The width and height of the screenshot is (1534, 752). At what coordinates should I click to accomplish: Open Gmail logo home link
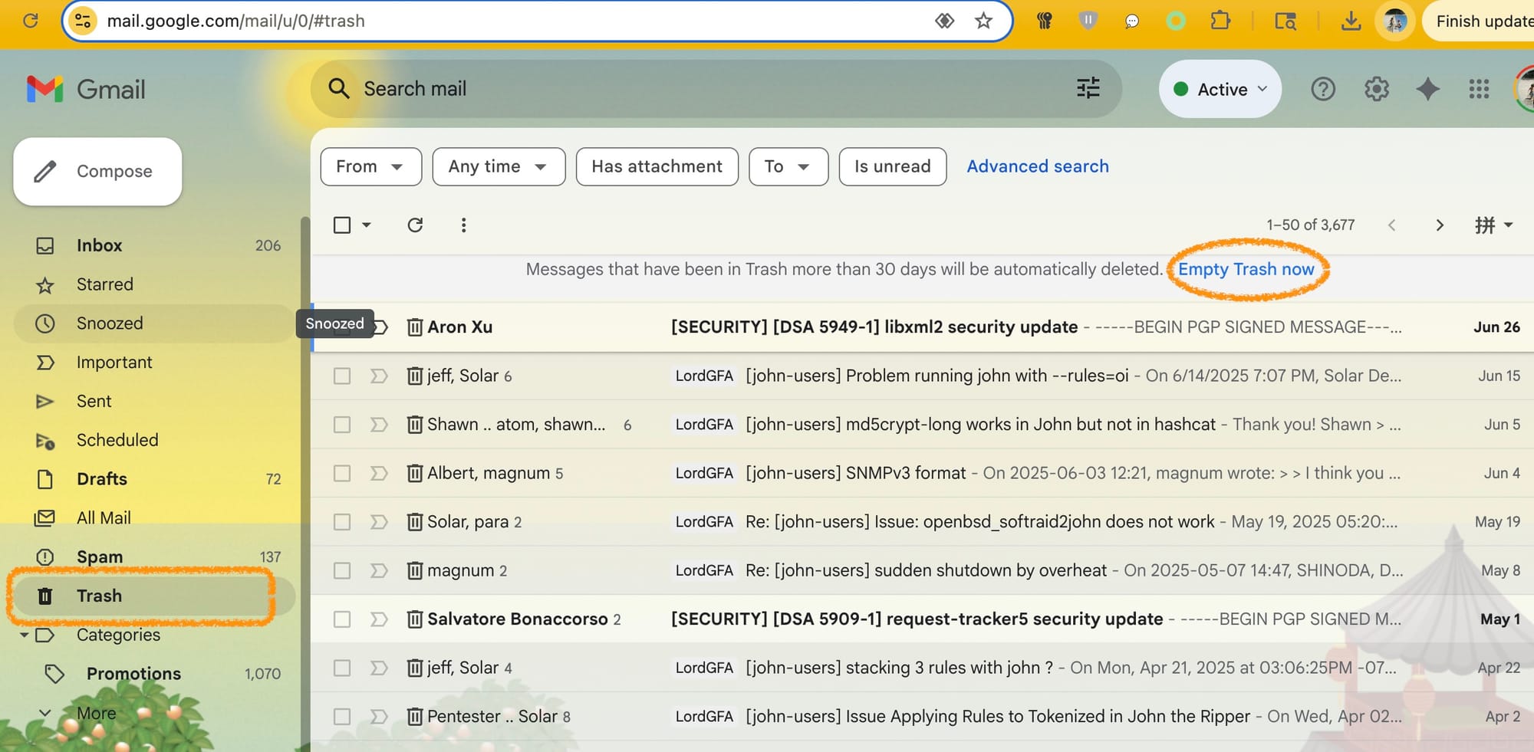click(x=86, y=89)
